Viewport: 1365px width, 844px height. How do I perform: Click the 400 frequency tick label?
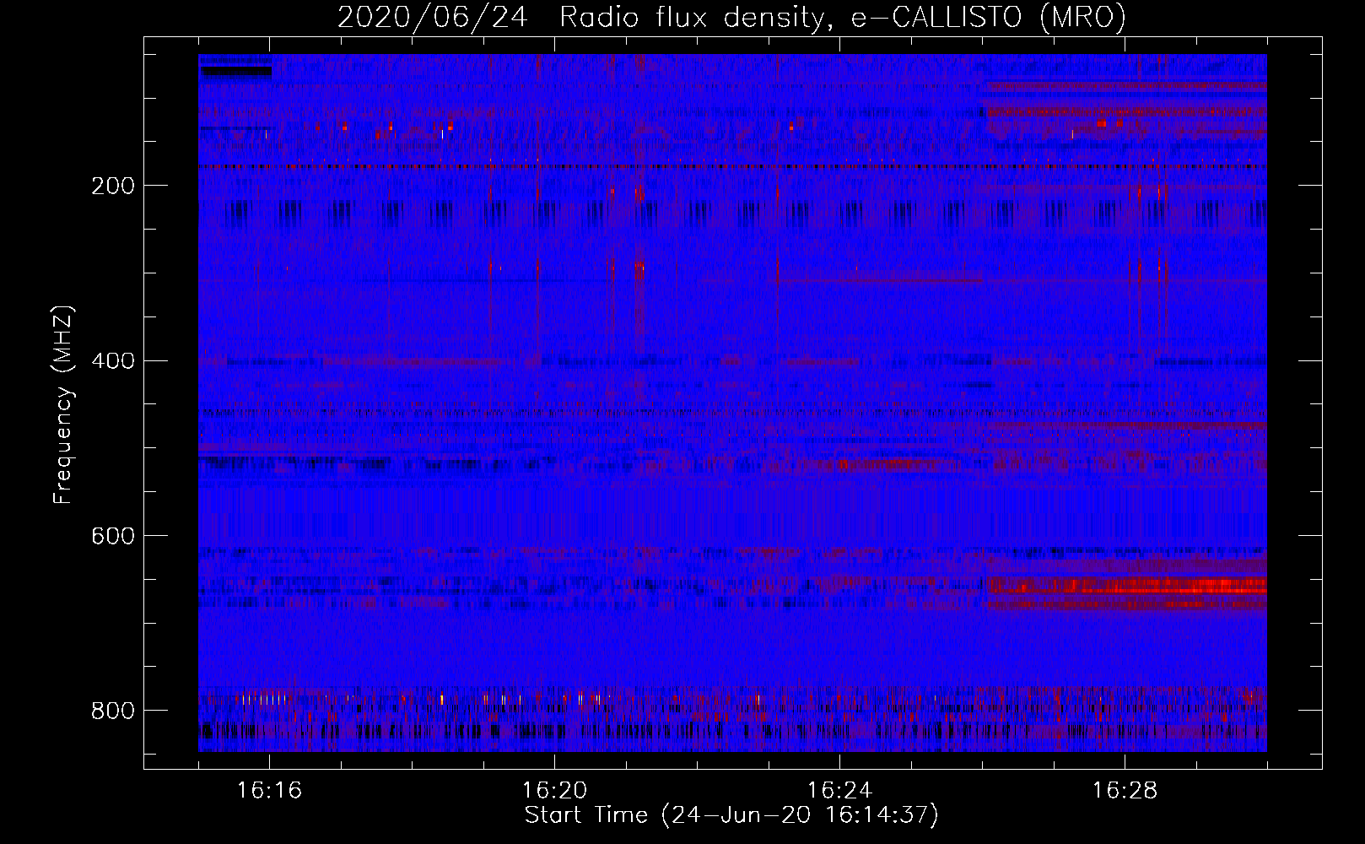113,361
